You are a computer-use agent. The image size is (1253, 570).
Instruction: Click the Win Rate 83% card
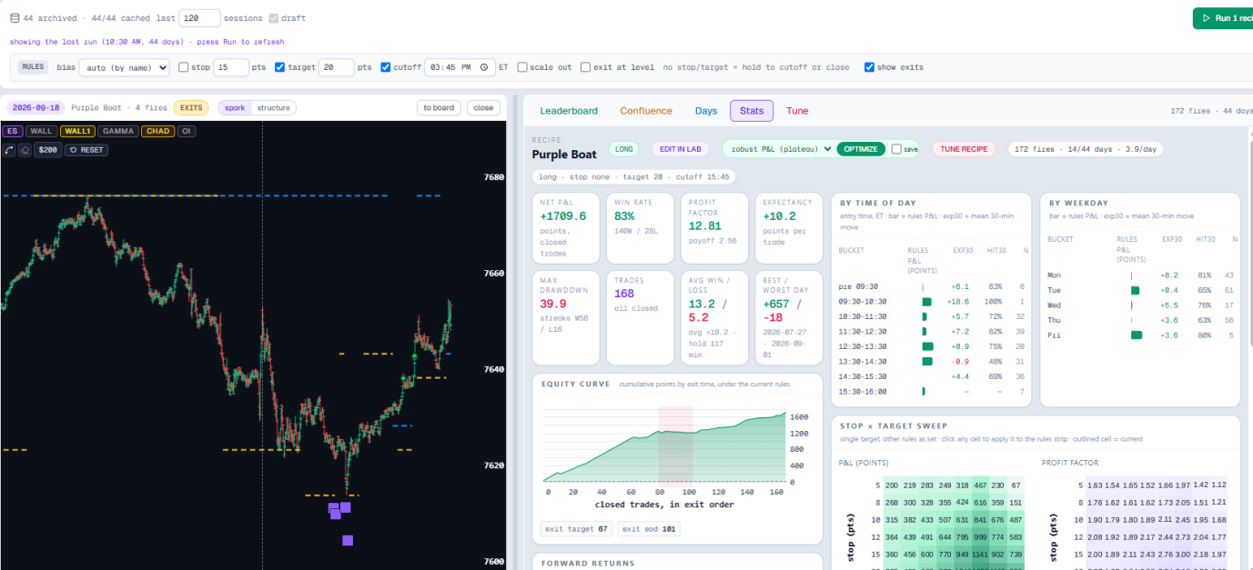(x=640, y=227)
